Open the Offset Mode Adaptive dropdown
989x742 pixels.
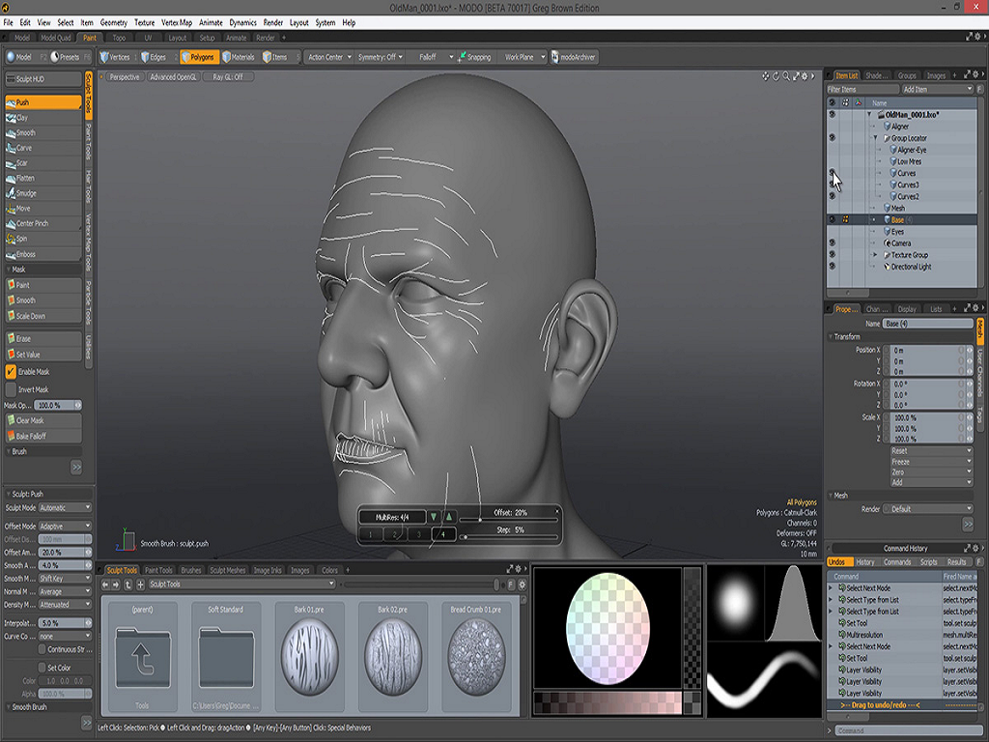coord(66,526)
